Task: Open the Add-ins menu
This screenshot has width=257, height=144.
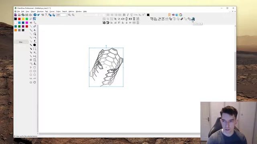Action: coord(71,12)
